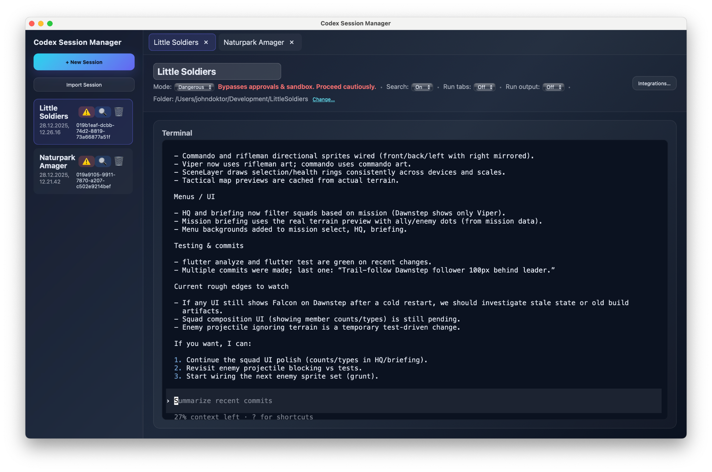Click the warning icon on Little Soldiers session
Image resolution: width=712 pixels, height=472 pixels.
coord(86,112)
